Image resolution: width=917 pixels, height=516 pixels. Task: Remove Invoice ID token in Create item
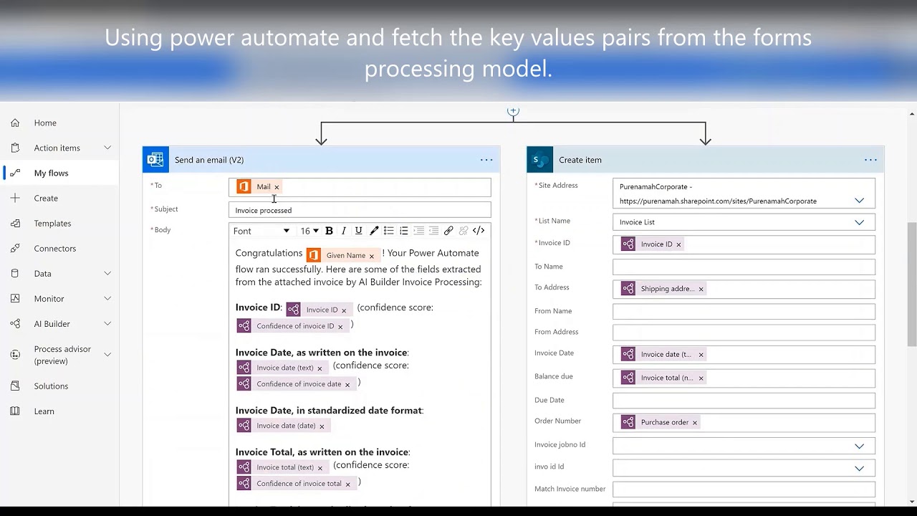coord(678,244)
